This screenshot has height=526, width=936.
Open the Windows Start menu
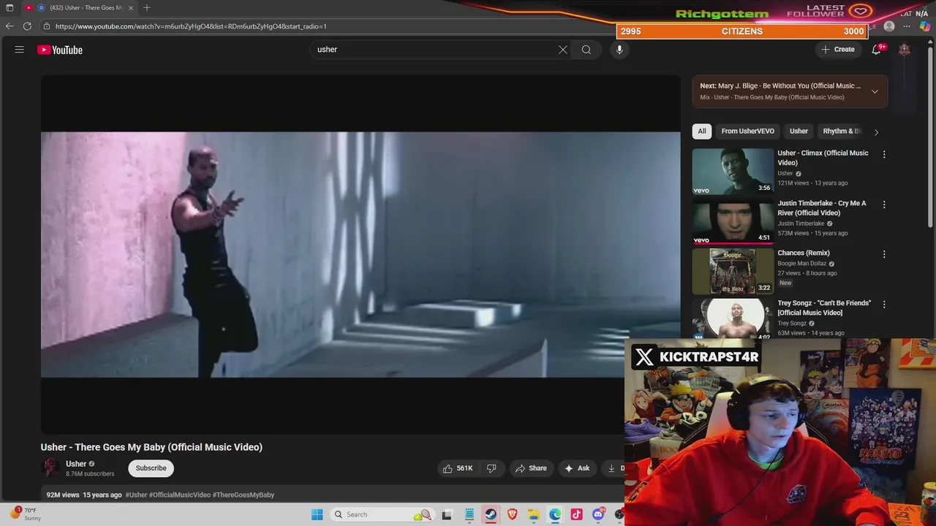click(x=317, y=514)
